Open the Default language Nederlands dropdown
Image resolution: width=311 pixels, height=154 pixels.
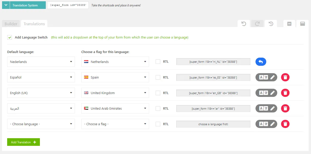(41, 62)
